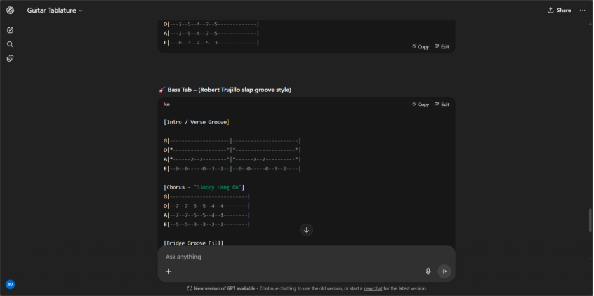
Task: Toggle microphone dictation
Action: (x=428, y=271)
